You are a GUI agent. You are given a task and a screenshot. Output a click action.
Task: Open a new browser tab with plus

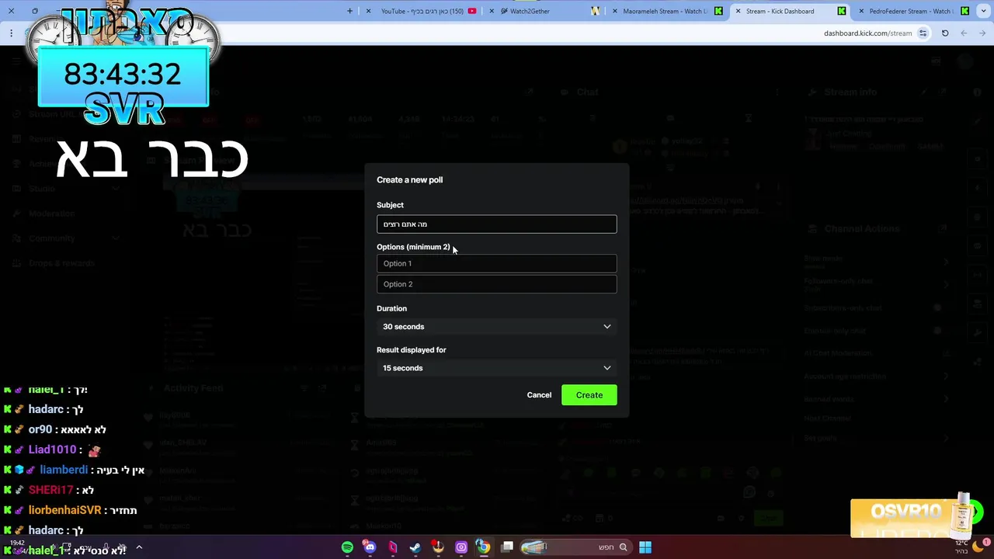pos(349,11)
